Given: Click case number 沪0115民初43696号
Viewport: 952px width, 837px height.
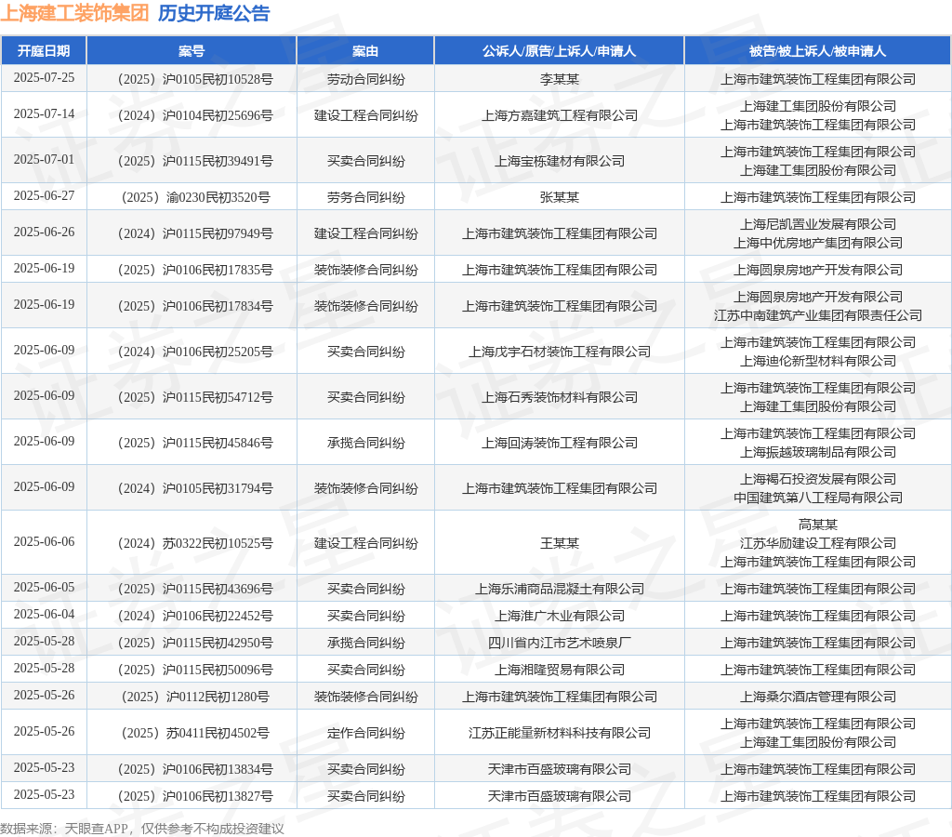Looking at the screenshot, I should 195,589.
